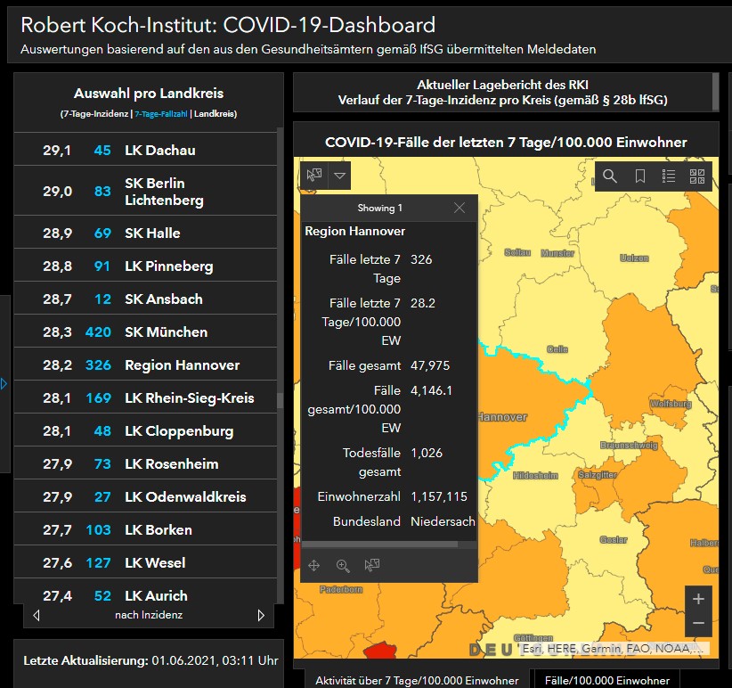This screenshot has height=688, width=732.
Task: Switch to Aktivität über 7 Tage tab
Action: click(417, 680)
